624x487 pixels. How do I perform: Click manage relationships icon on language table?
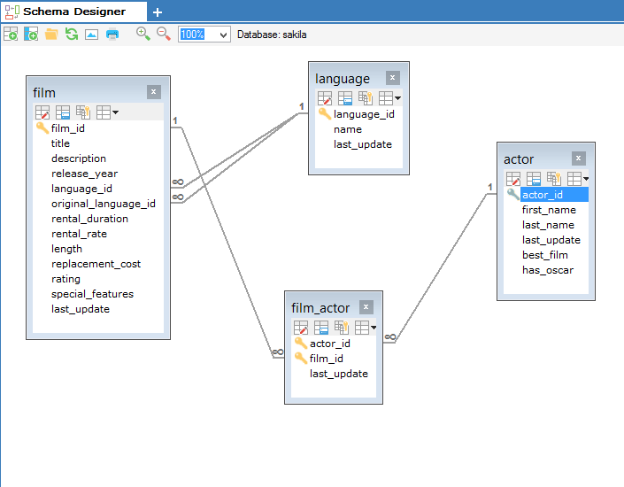365,98
